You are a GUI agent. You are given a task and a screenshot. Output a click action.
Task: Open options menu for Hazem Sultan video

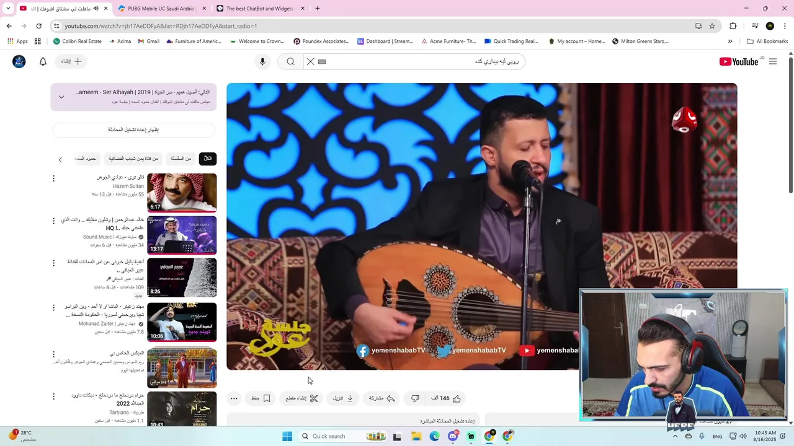tap(53, 178)
